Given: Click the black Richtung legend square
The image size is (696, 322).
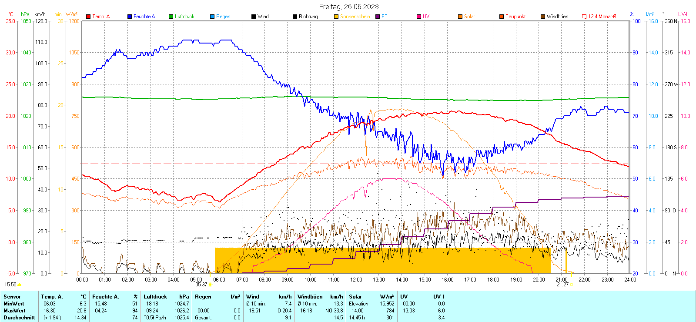Looking at the screenshot, I should pos(295,17).
